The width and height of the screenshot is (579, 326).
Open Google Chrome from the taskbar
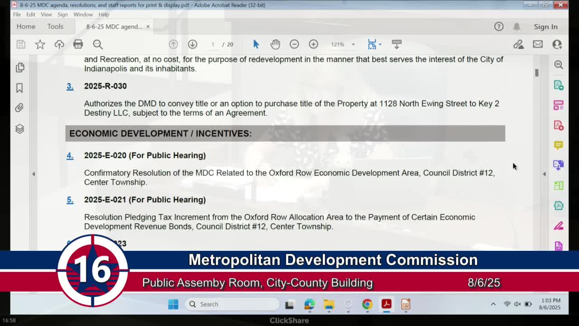pos(367,304)
